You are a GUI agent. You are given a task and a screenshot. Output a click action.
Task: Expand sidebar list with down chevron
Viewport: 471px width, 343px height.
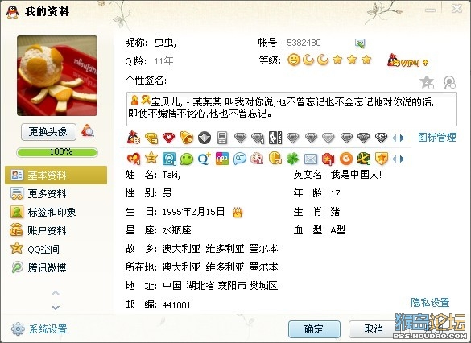pyautogui.click(x=56, y=308)
